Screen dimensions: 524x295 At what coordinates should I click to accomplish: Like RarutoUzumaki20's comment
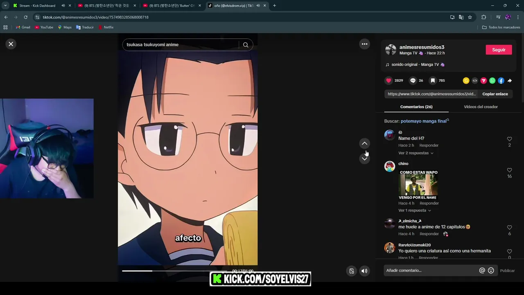(509, 252)
